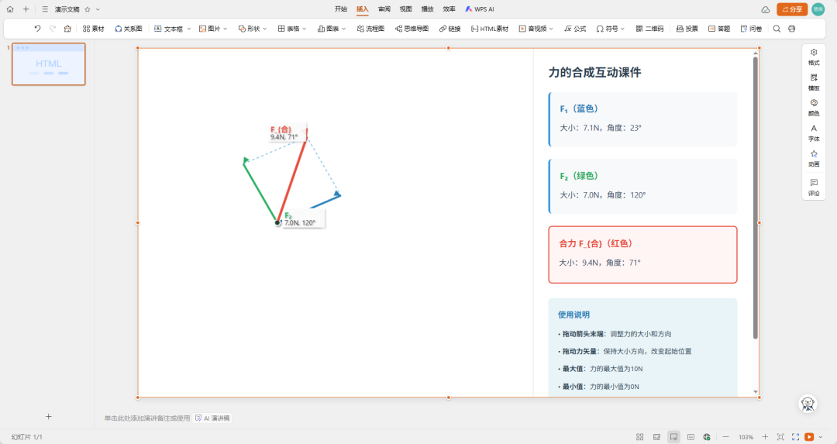Insert a 文本框 text box
Screen dimensions: 837x444
[169, 29]
